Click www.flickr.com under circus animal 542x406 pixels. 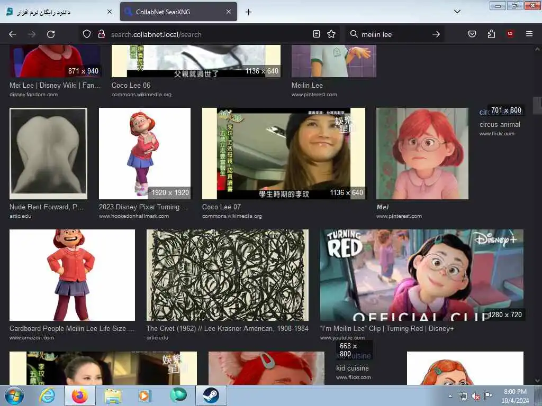tap(496, 134)
